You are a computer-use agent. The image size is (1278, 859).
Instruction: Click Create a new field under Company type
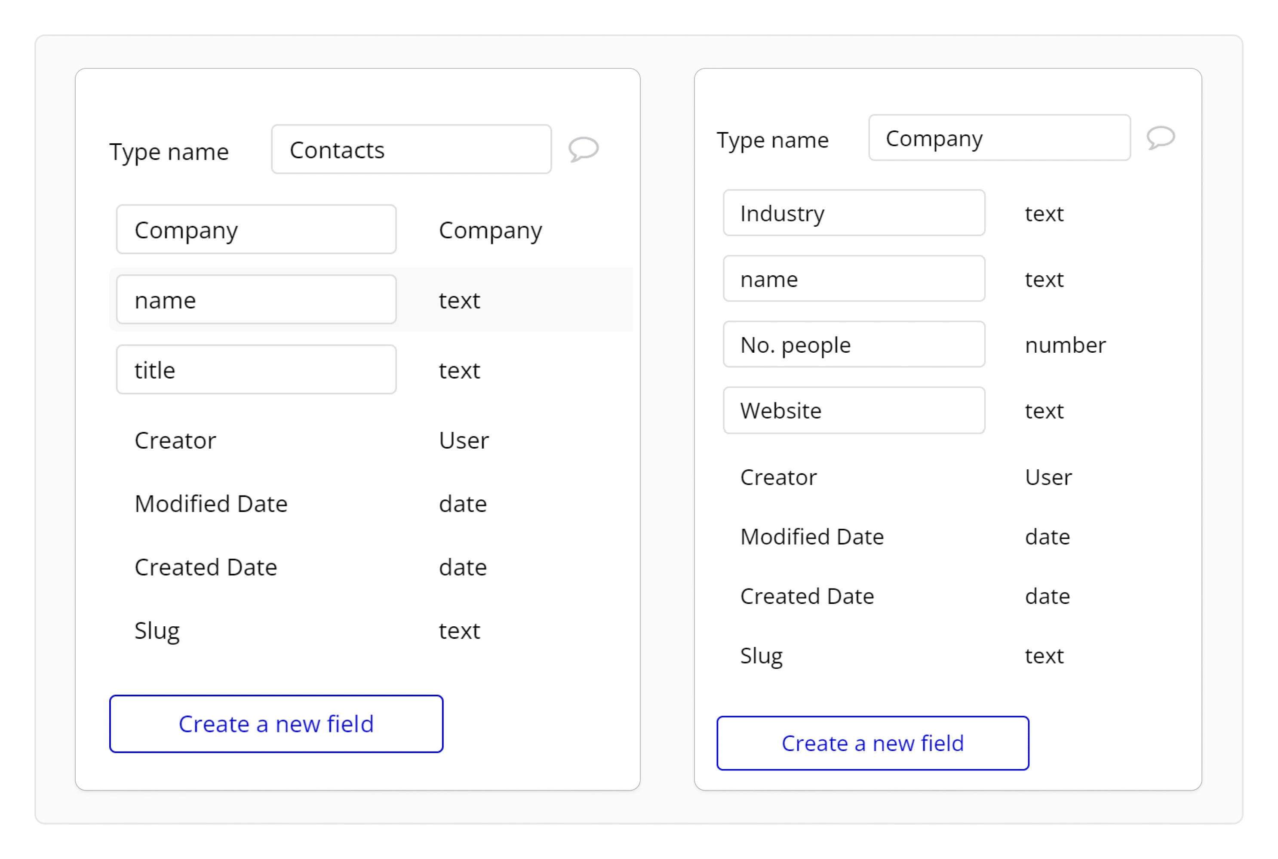pos(872,743)
